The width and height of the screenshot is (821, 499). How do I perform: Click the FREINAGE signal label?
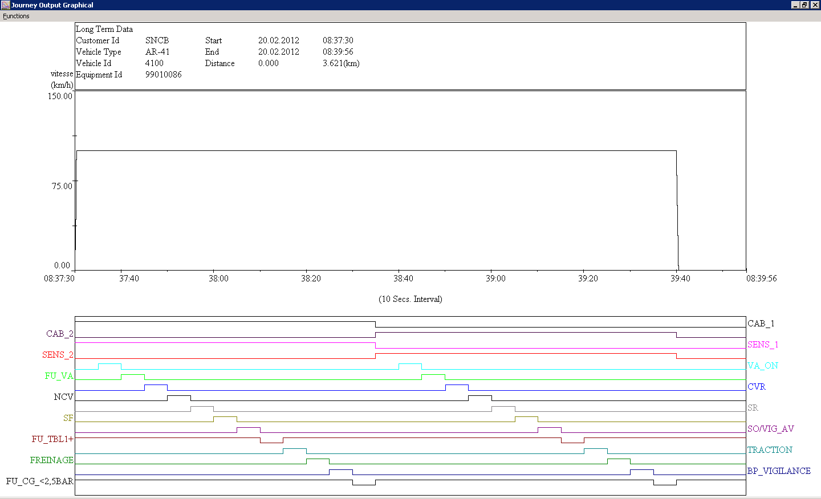point(52,460)
